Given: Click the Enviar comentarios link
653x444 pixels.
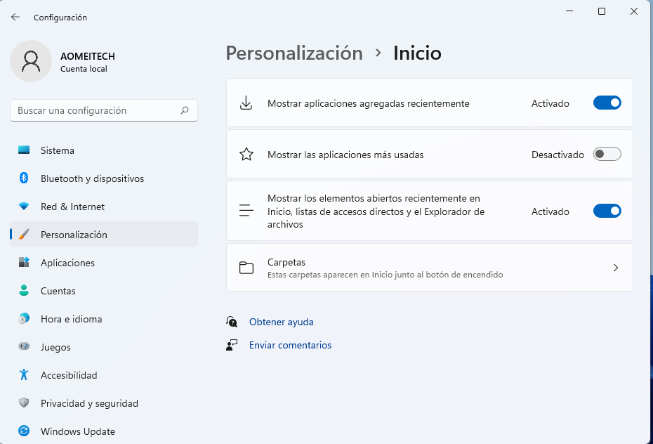Looking at the screenshot, I should pyautogui.click(x=290, y=345).
